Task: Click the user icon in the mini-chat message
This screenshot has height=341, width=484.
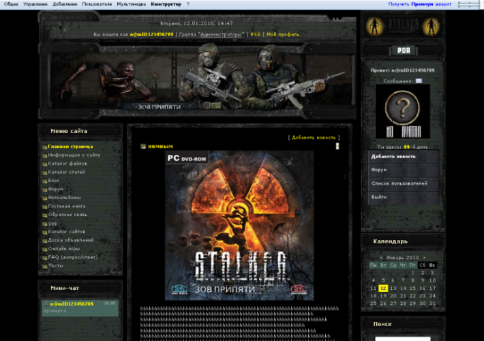Action: tap(46, 304)
